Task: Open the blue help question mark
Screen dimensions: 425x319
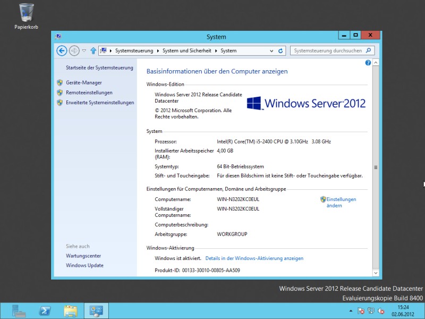Action: (368, 63)
